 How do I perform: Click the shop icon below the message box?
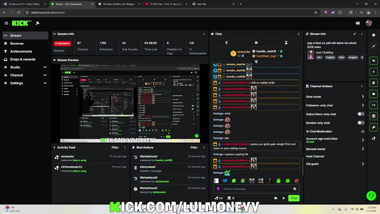coord(229,198)
